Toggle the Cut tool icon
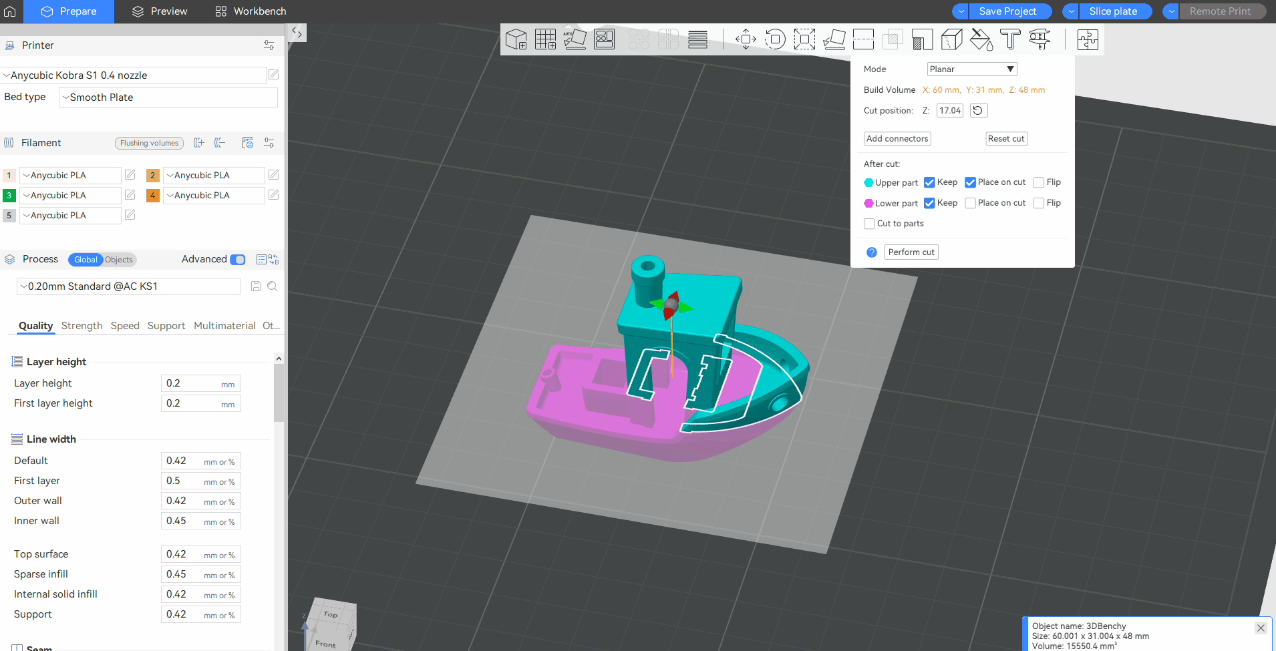The width and height of the screenshot is (1276, 651). coord(863,39)
